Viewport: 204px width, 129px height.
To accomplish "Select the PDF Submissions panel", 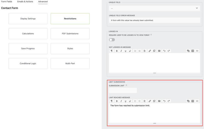I will click(x=70, y=34).
